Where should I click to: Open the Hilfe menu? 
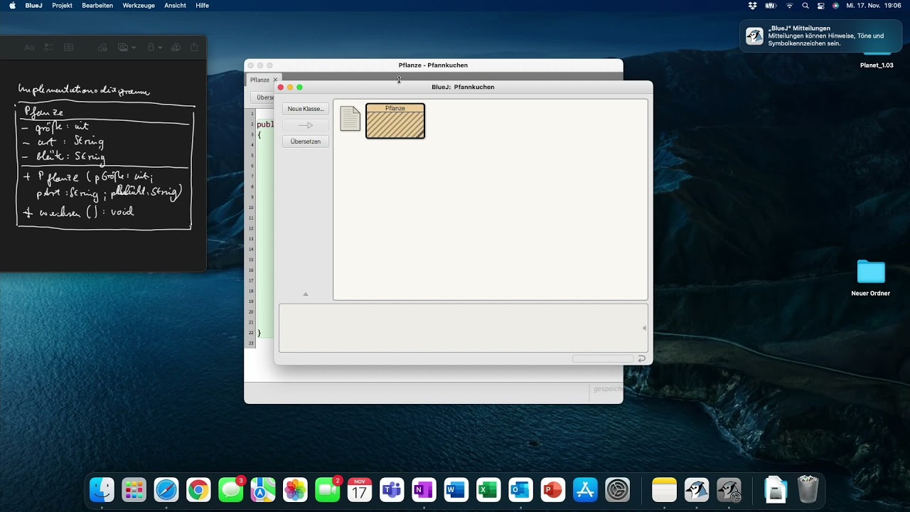202,6
